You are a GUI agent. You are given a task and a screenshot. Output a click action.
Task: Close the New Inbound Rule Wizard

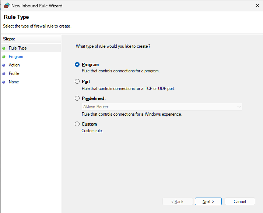coord(257,6)
